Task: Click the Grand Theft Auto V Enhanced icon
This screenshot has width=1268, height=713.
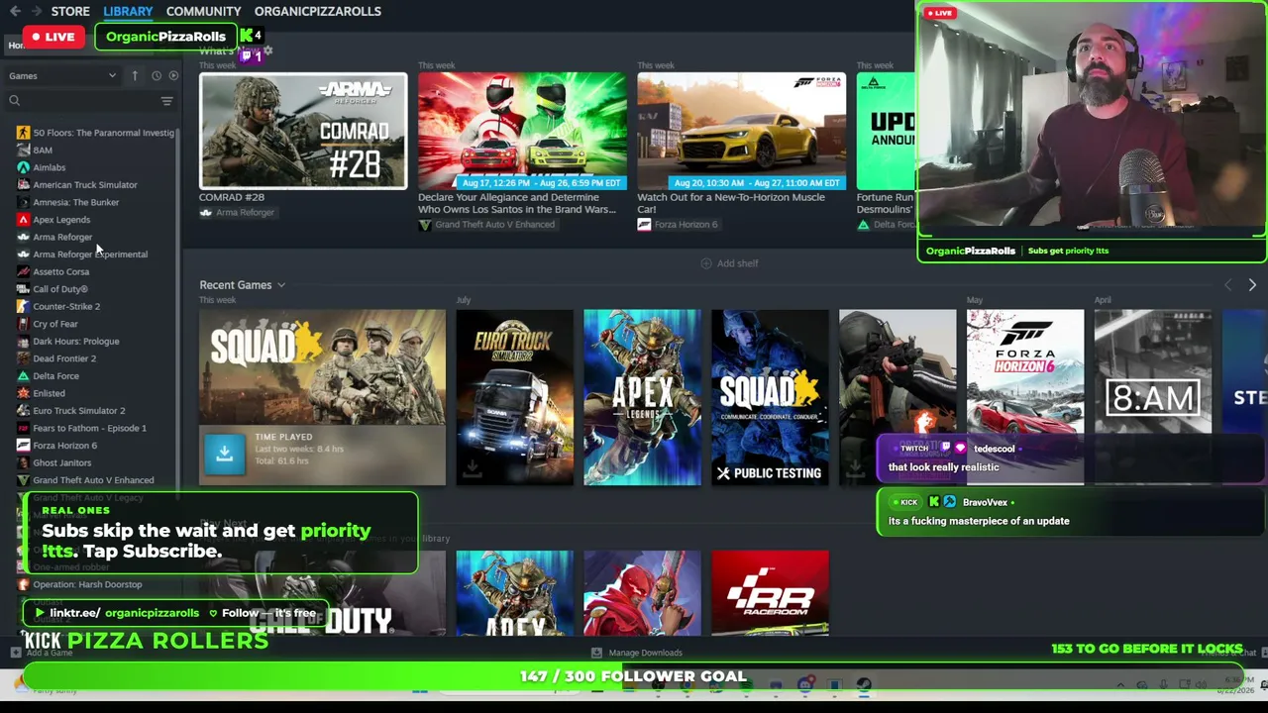Action: click(23, 480)
